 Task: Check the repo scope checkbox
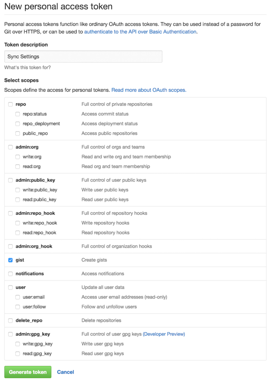coord(10,104)
